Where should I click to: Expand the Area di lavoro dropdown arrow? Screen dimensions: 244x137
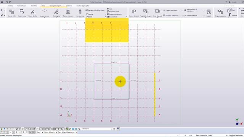44,17
